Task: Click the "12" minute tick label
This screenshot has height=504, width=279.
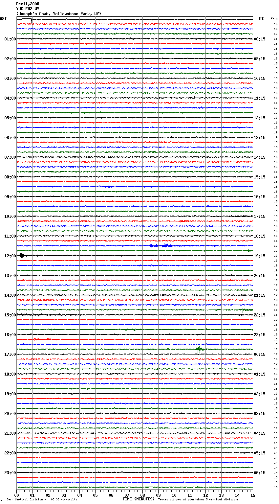Action: tap(205, 495)
